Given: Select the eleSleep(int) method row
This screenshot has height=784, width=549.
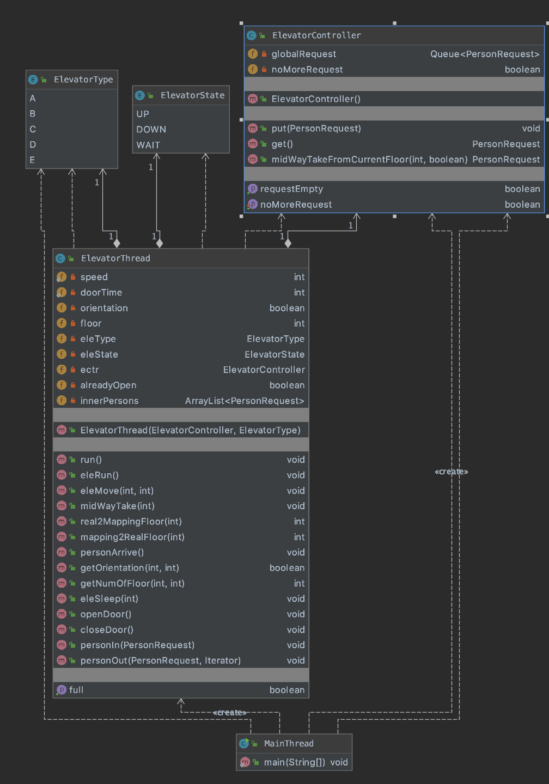Looking at the screenshot, I should coord(181,599).
